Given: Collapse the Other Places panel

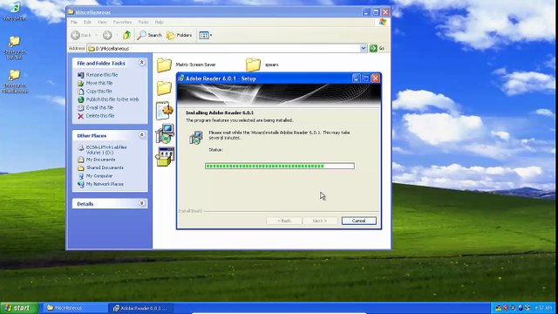Looking at the screenshot, I should tap(141, 135).
